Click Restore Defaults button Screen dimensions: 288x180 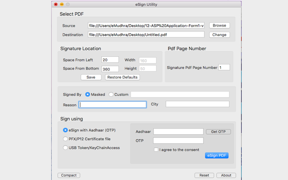[x=122, y=77]
